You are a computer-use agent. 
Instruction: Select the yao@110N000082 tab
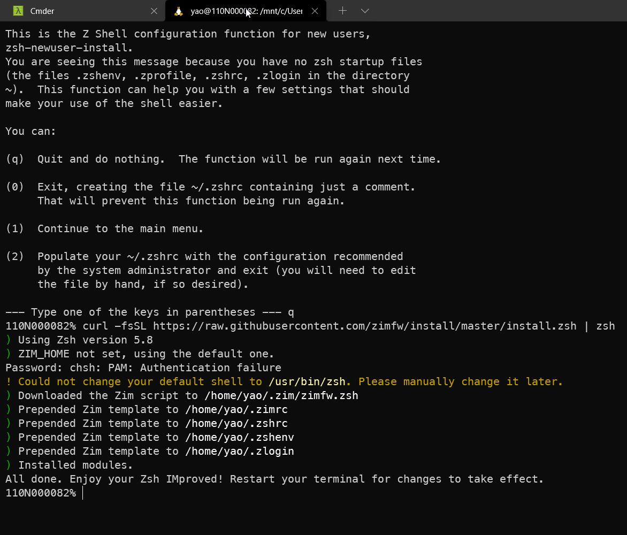coord(241,11)
